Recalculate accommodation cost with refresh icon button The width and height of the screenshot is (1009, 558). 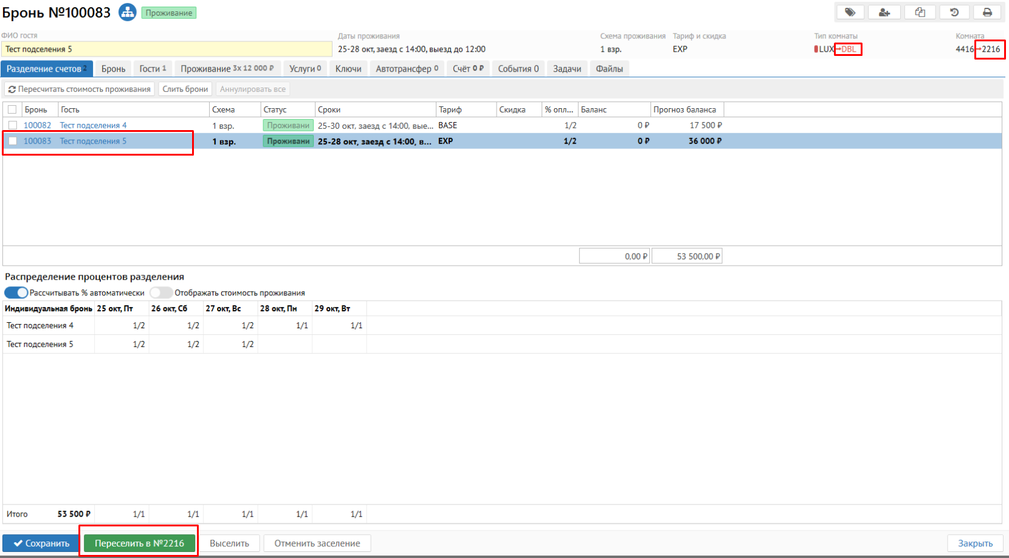tap(79, 89)
